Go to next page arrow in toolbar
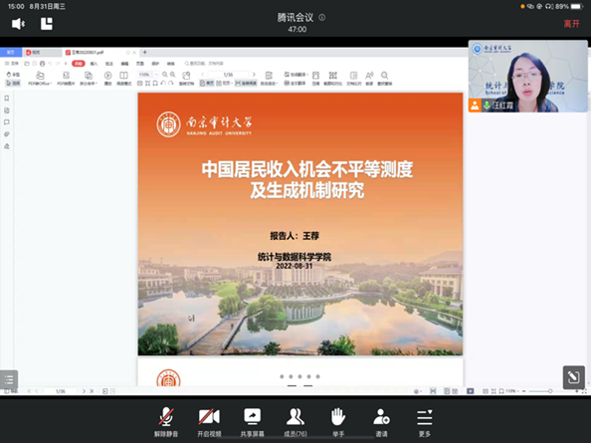Screen dimensions: 591x443 tap(254, 75)
